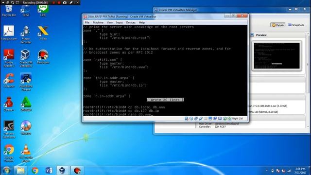This screenshot has height=175, width=311.
Task: Open Visio from the taskbar
Action: coord(49,171)
